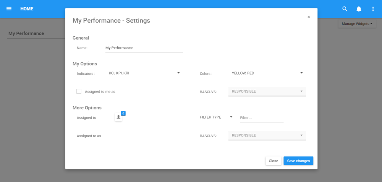Image resolution: width=382 pixels, height=182 pixels.
Task: Click the search magnifier icon
Action: pyautogui.click(x=345, y=9)
